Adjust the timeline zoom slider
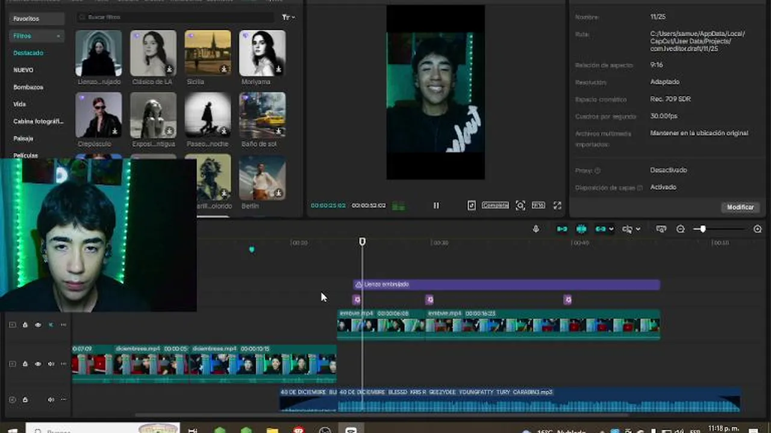The height and width of the screenshot is (433, 771). pos(702,229)
